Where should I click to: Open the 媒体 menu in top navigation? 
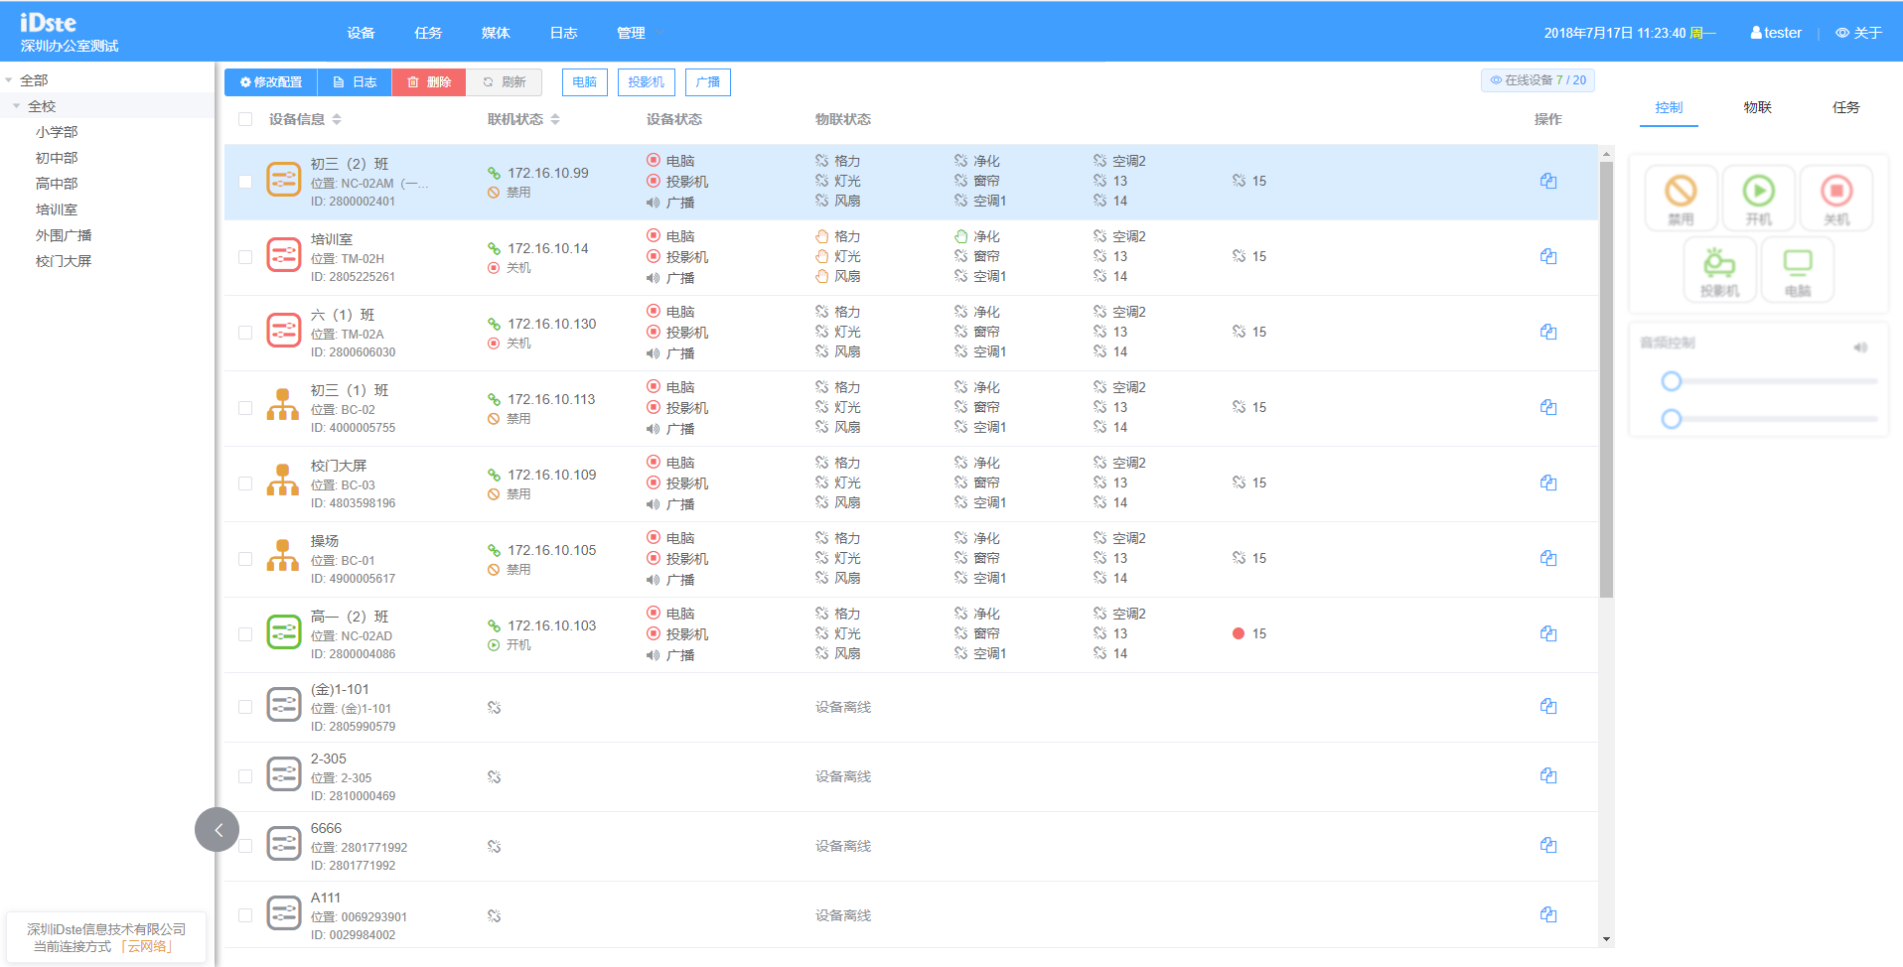point(496,33)
